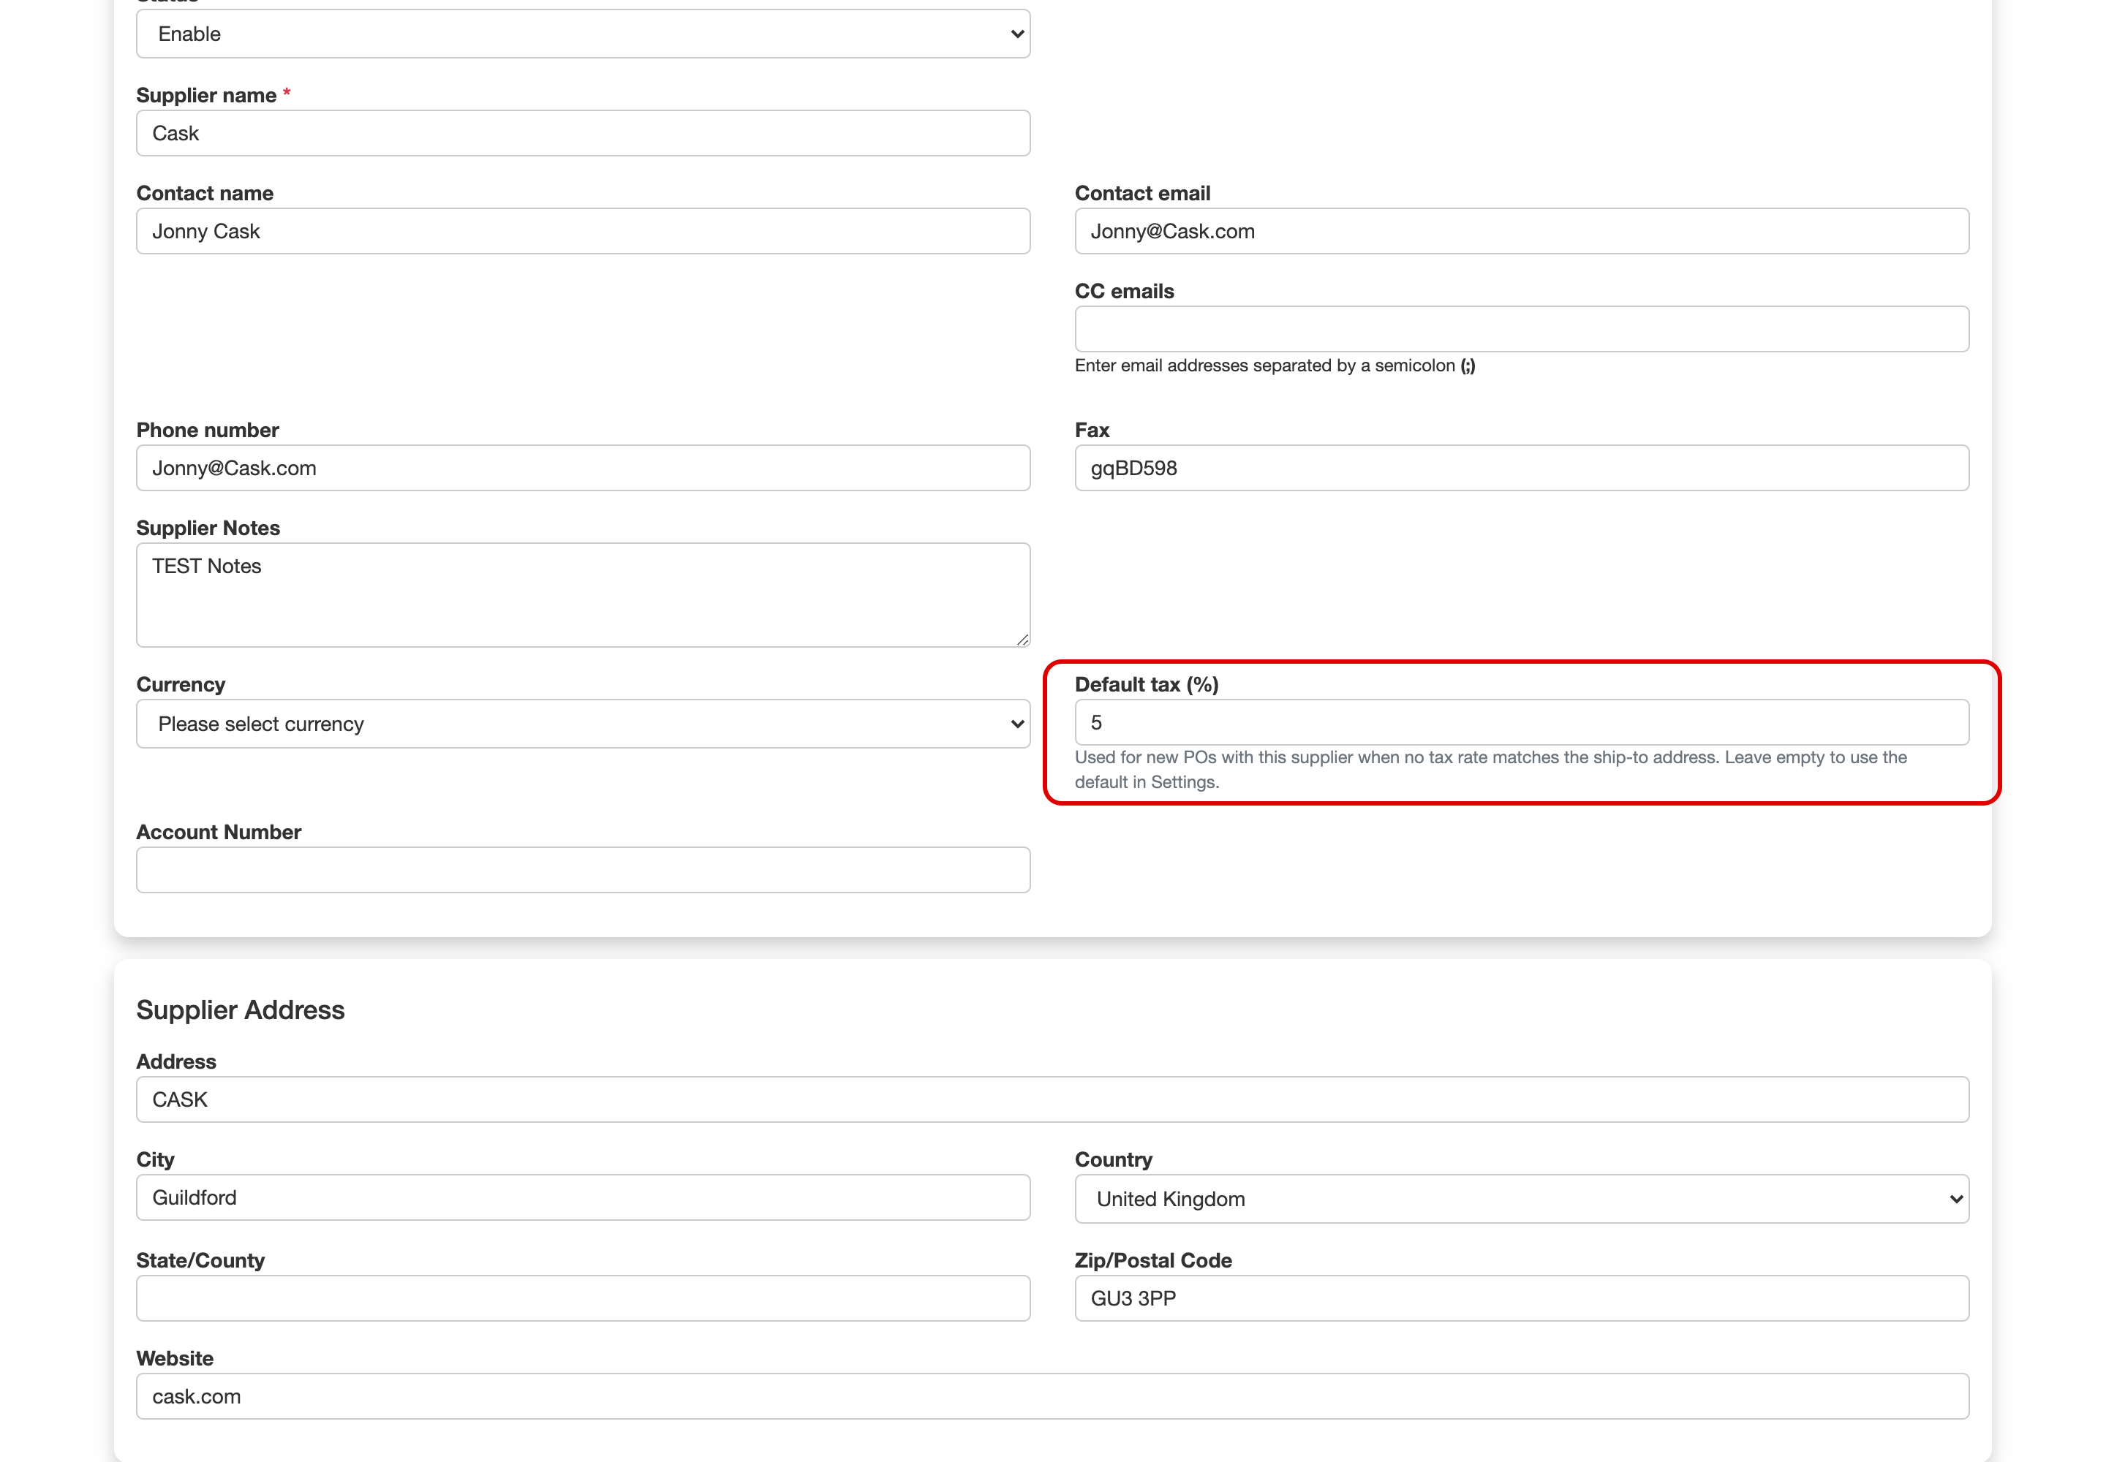Click the Supplier name field containing Cask

(x=583, y=133)
